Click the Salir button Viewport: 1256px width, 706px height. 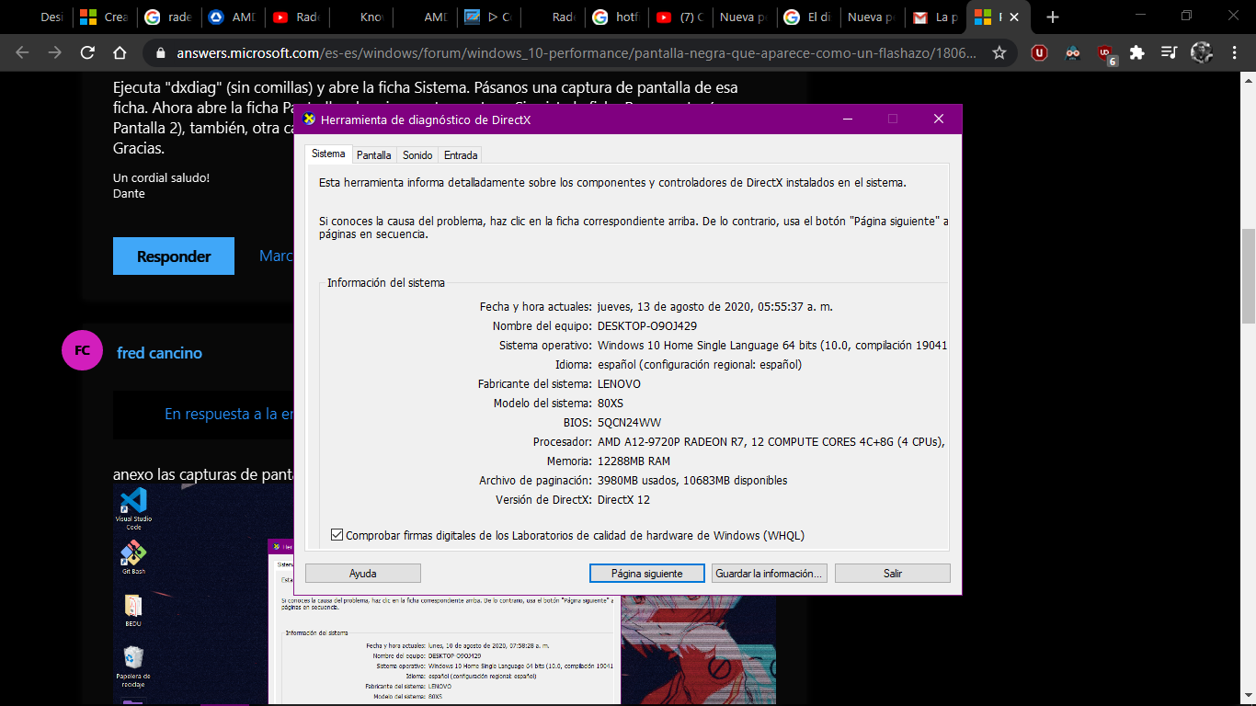[x=893, y=573]
